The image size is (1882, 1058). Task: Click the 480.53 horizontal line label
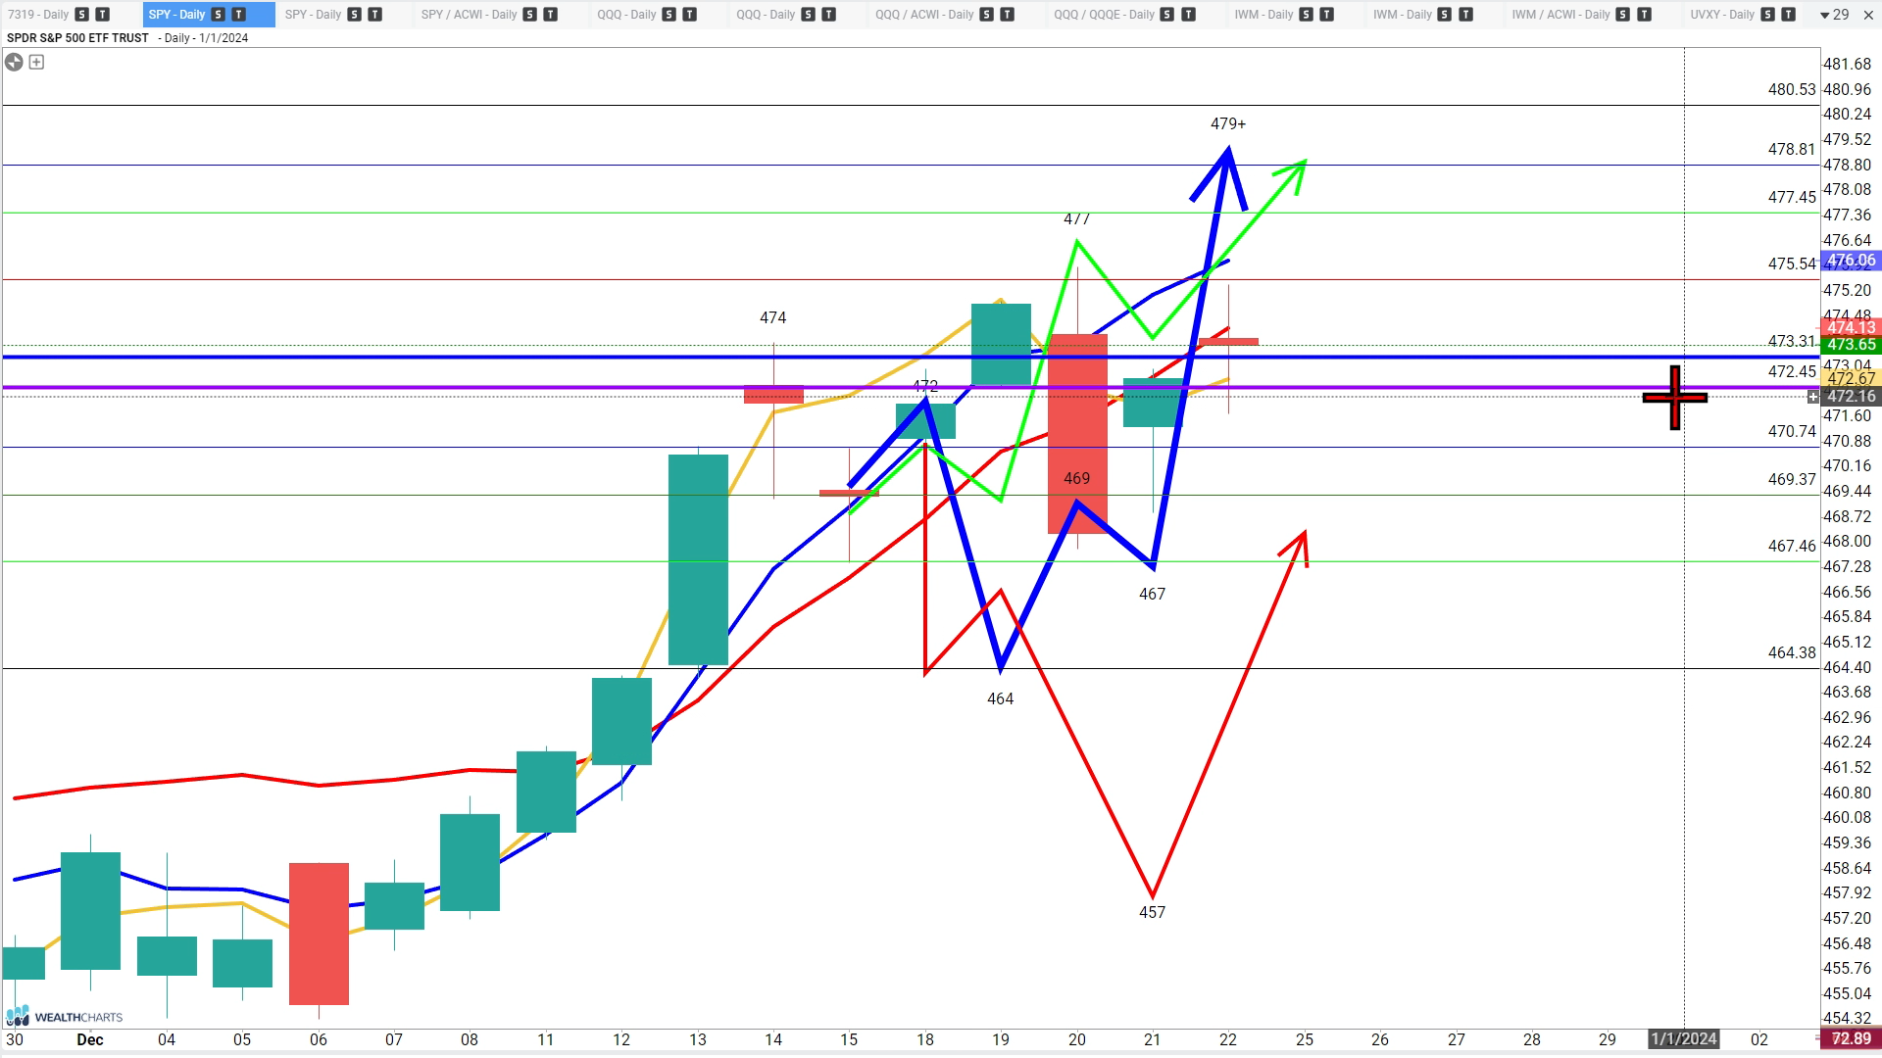click(x=1792, y=89)
